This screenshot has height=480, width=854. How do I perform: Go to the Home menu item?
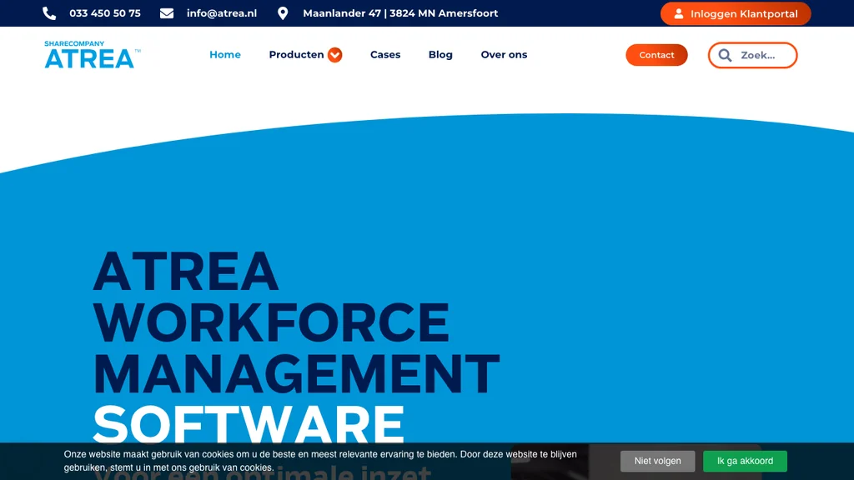click(x=225, y=54)
